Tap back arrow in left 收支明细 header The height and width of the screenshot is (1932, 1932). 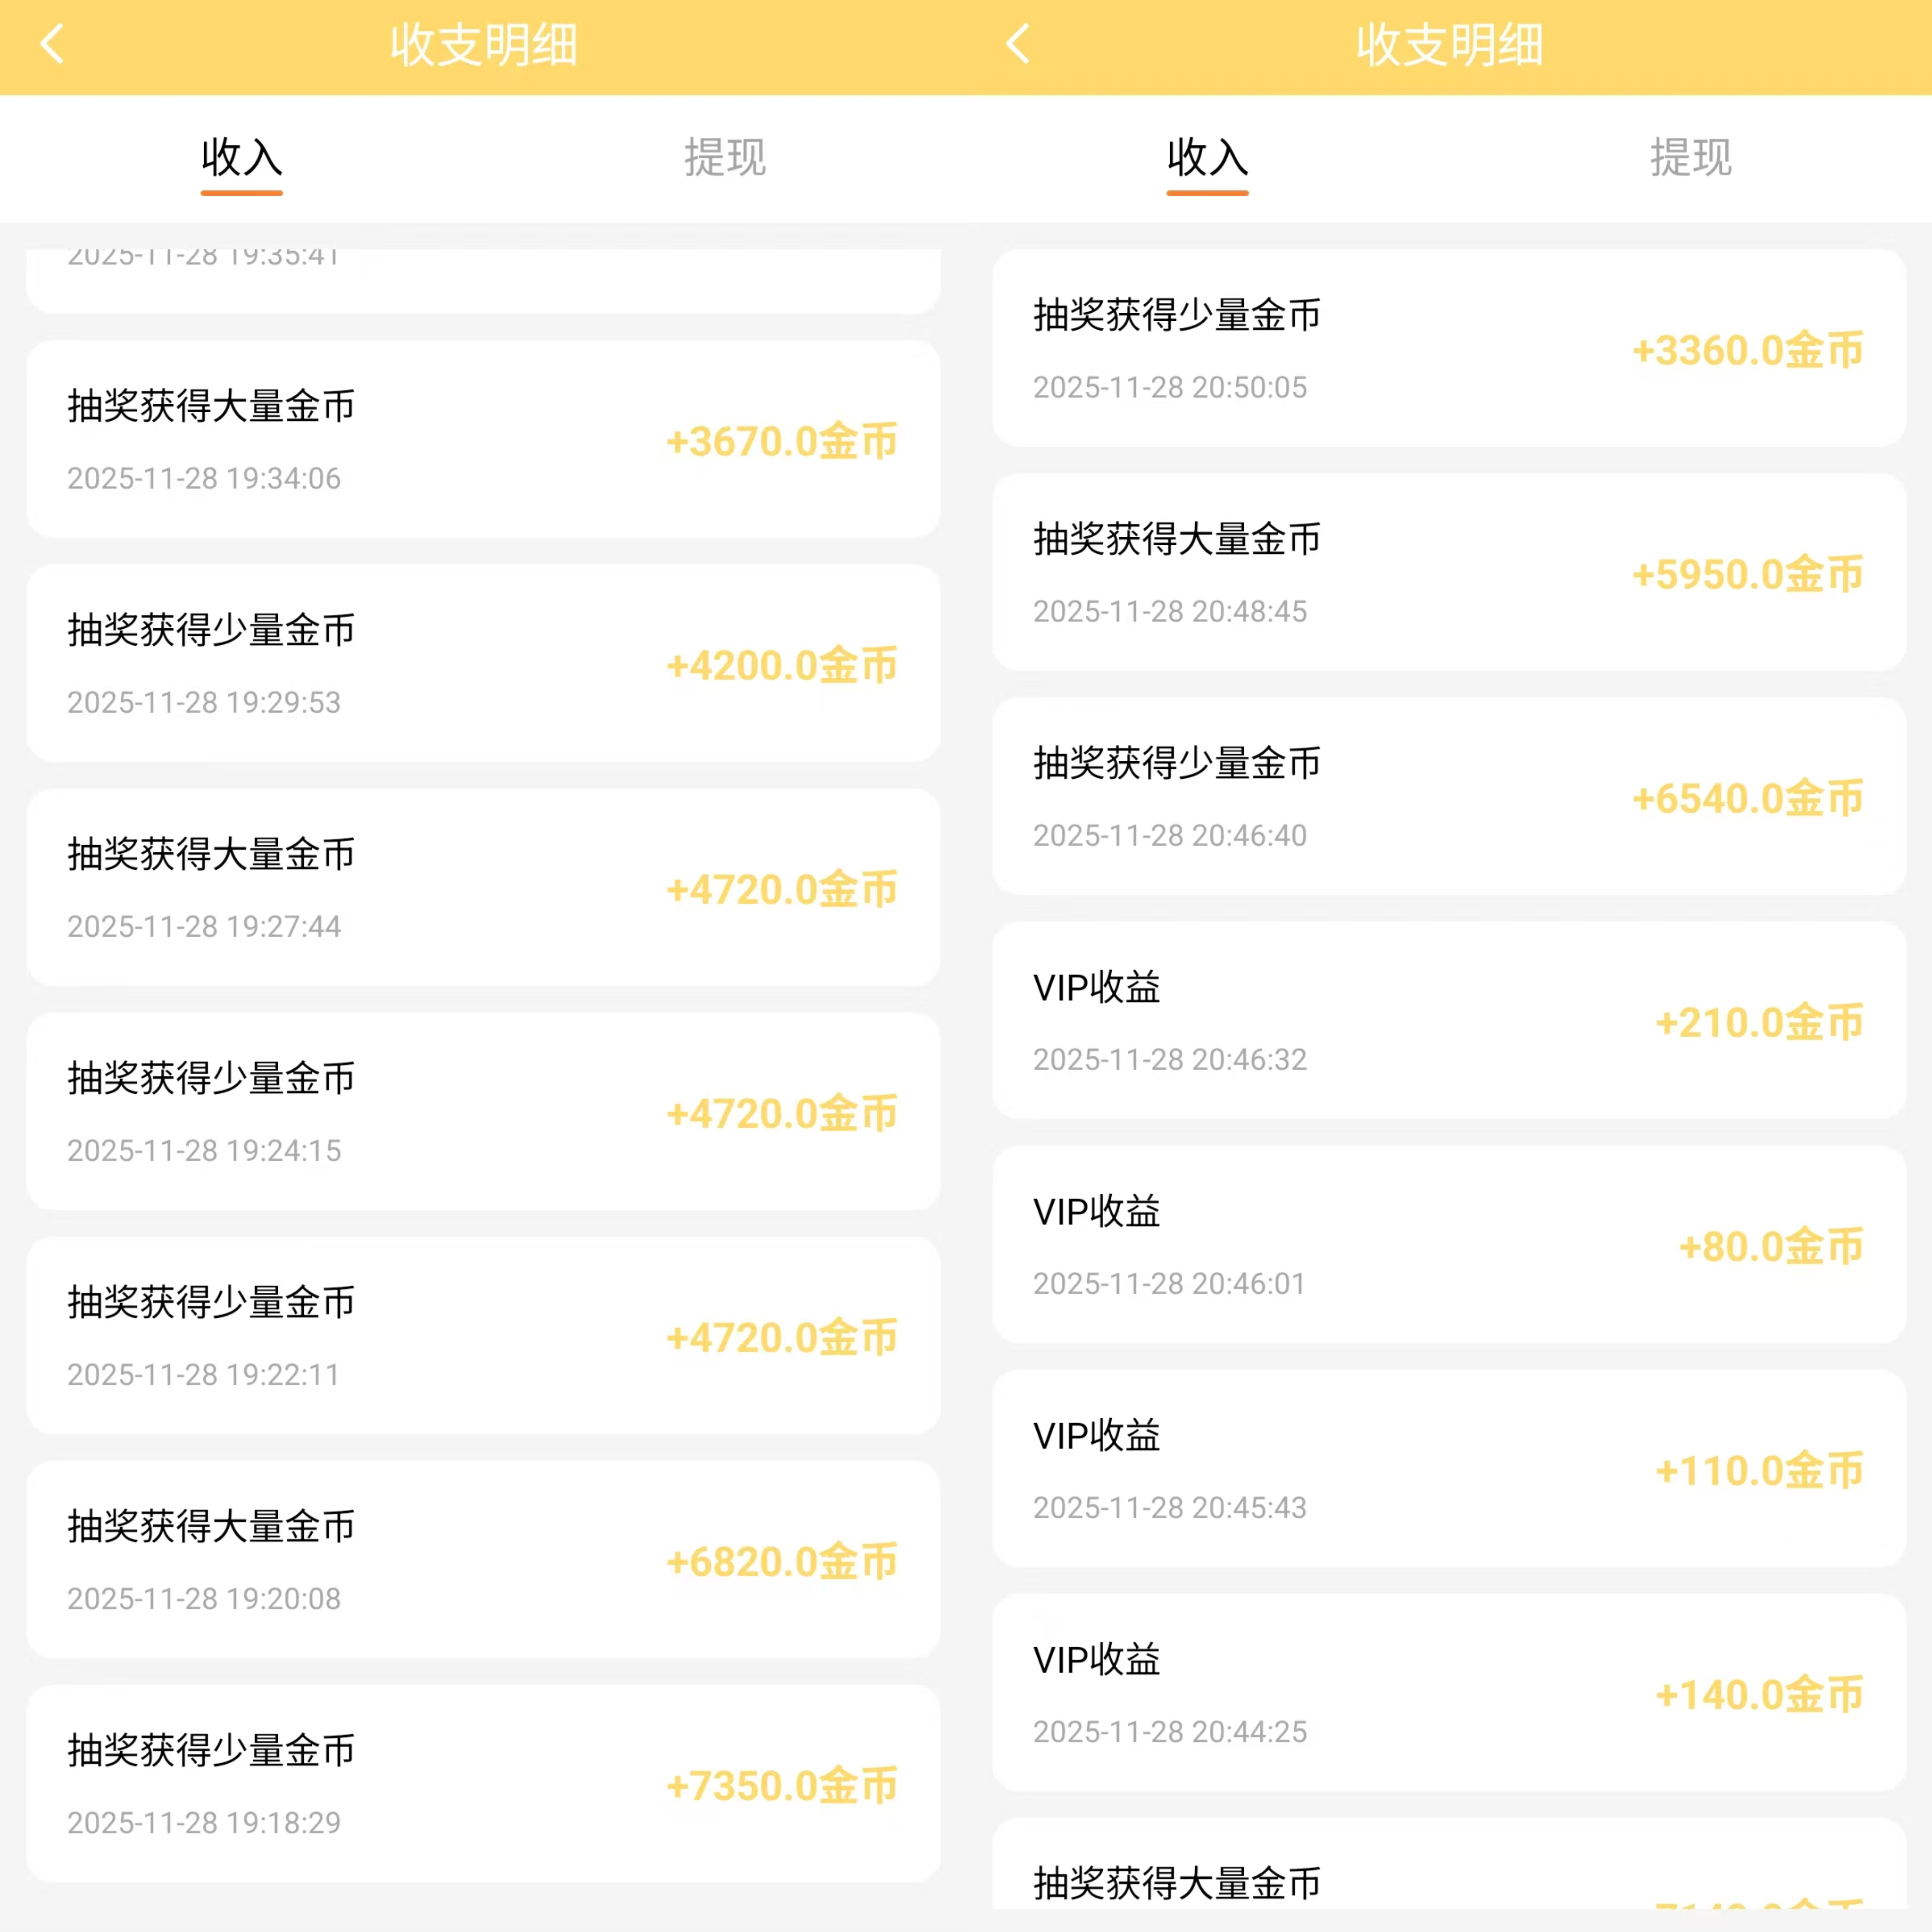[x=52, y=45]
